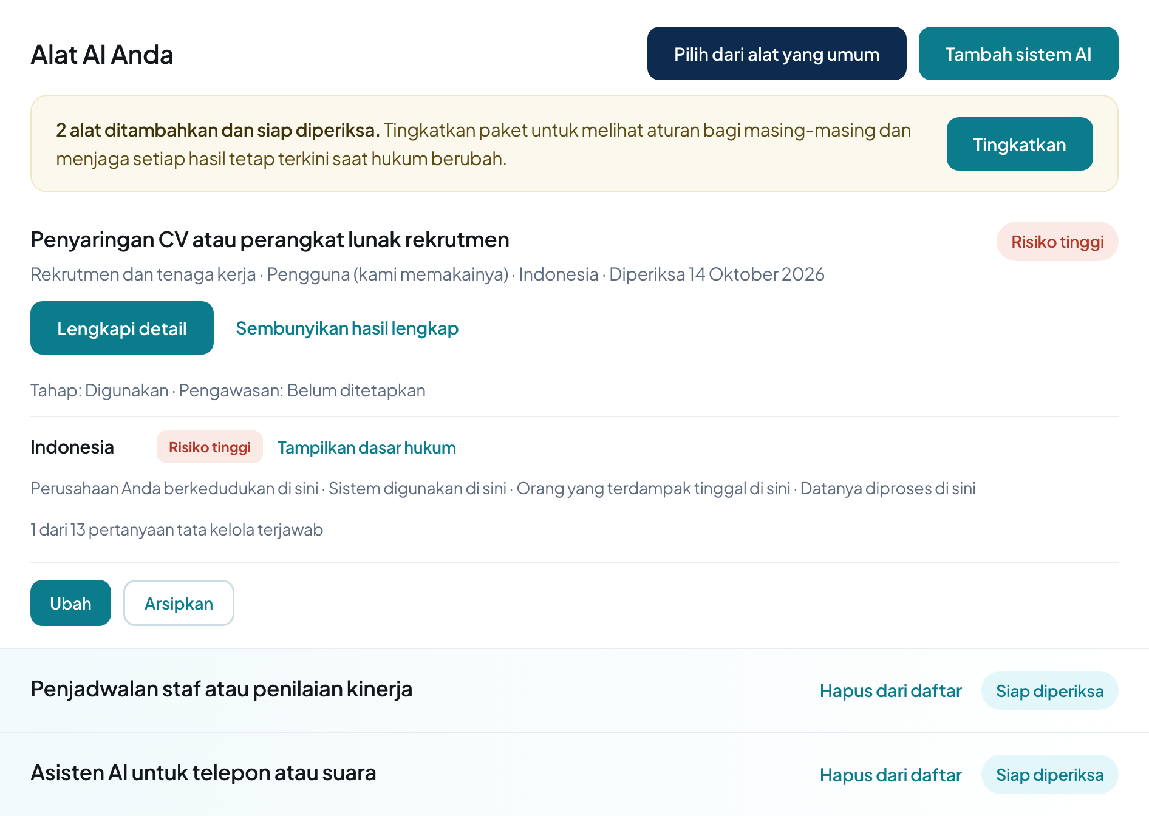Screen dimensions: 1149x816
Task: Collapse results via 'Sembunyikan hasil lengkap'
Action: (347, 328)
